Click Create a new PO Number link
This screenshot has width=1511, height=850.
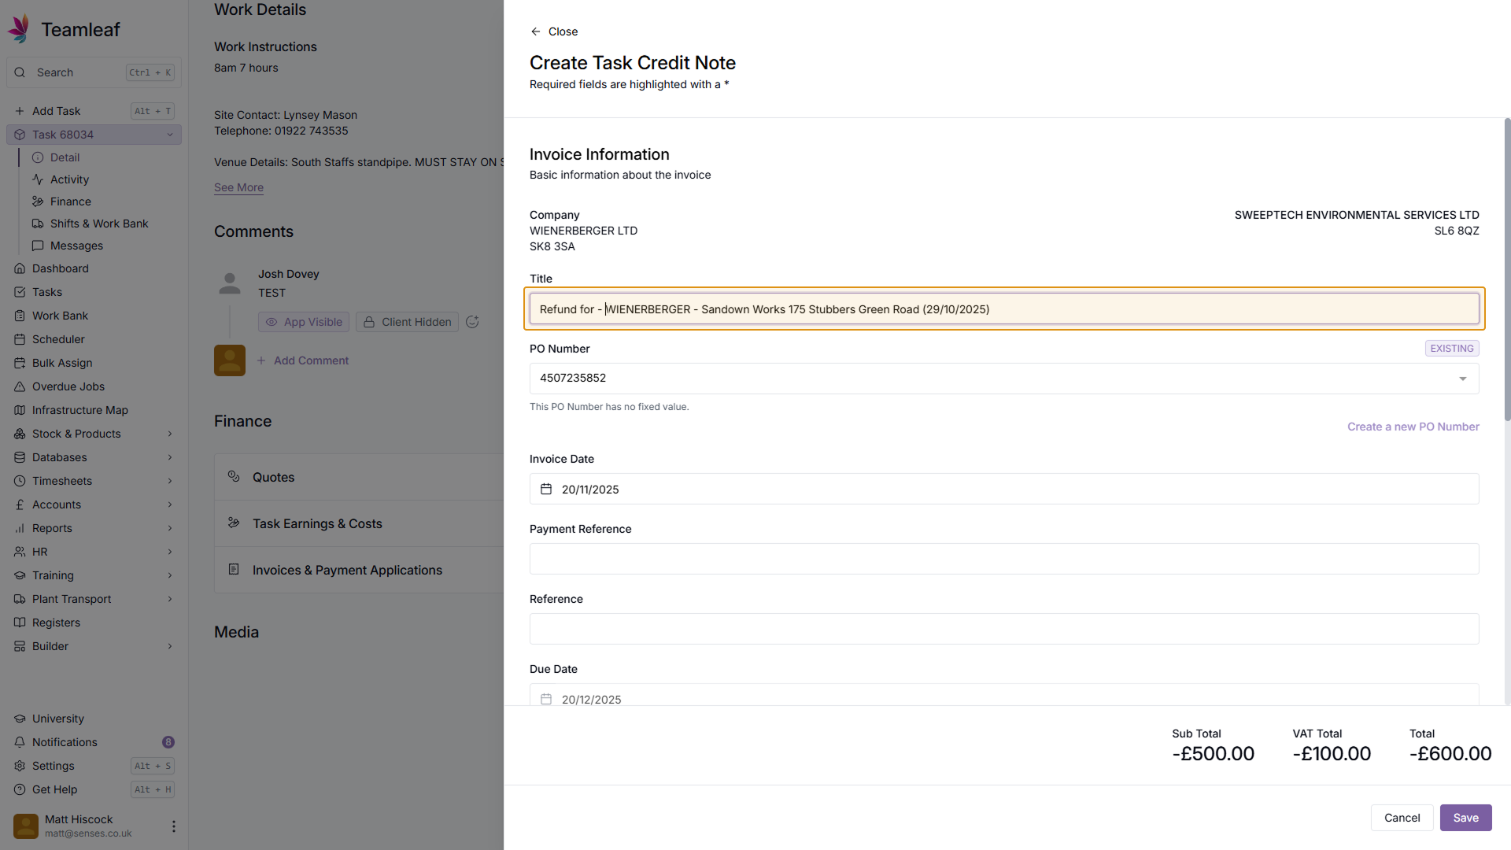coord(1413,427)
